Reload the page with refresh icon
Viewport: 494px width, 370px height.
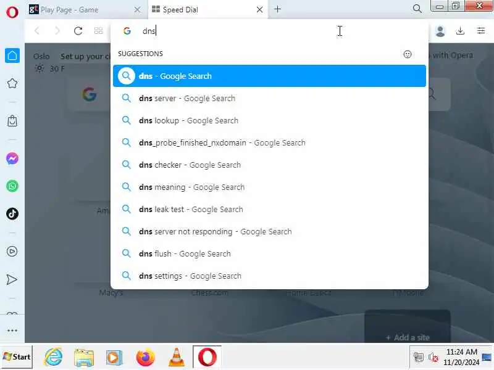pos(78,30)
